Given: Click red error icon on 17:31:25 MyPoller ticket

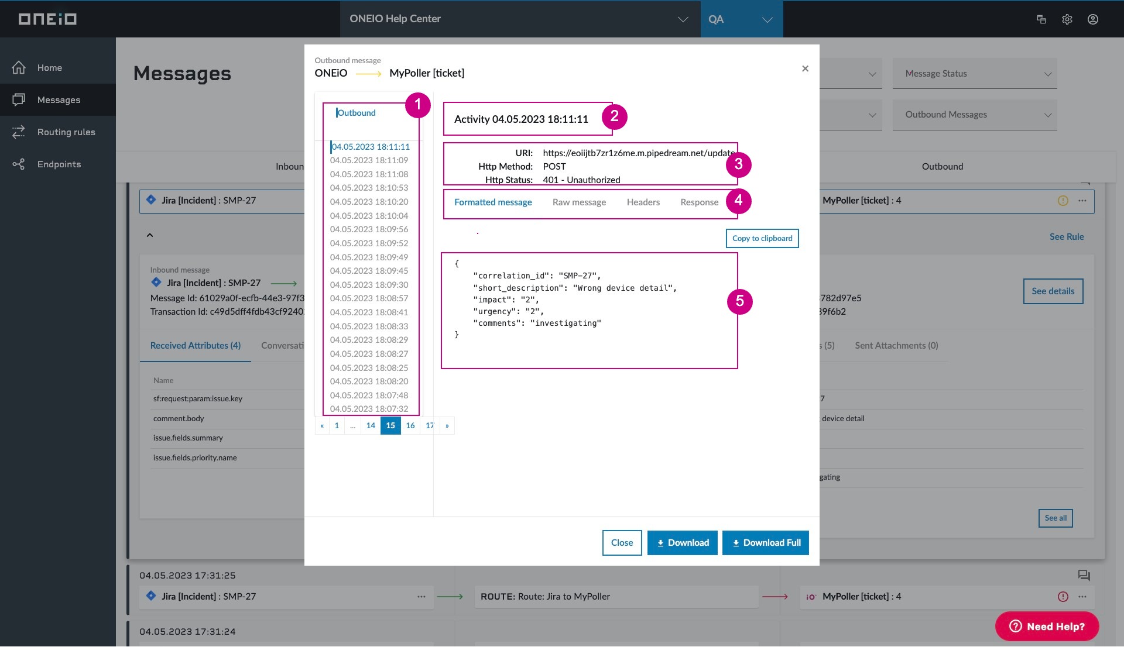Looking at the screenshot, I should pyautogui.click(x=1063, y=597).
